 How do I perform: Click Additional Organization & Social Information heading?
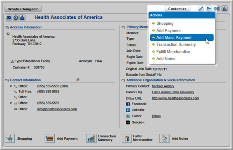[161, 80]
